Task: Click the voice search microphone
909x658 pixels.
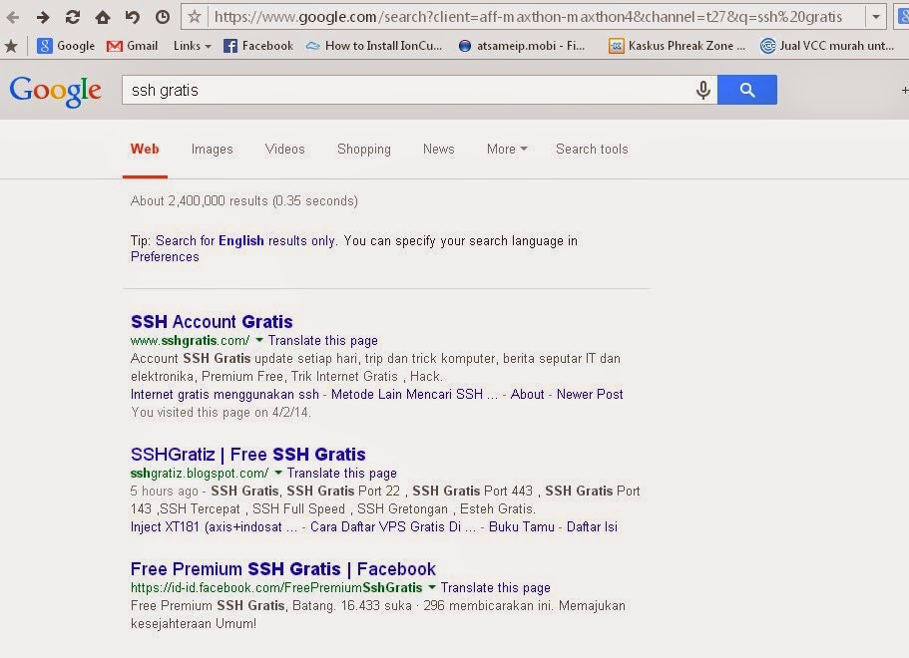Action: [x=703, y=91]
